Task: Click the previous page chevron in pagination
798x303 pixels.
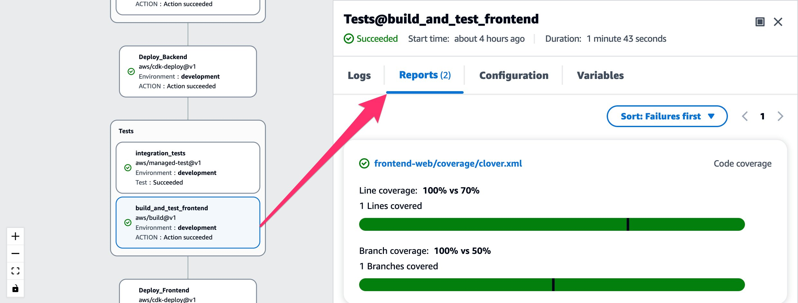Action: 745,116
